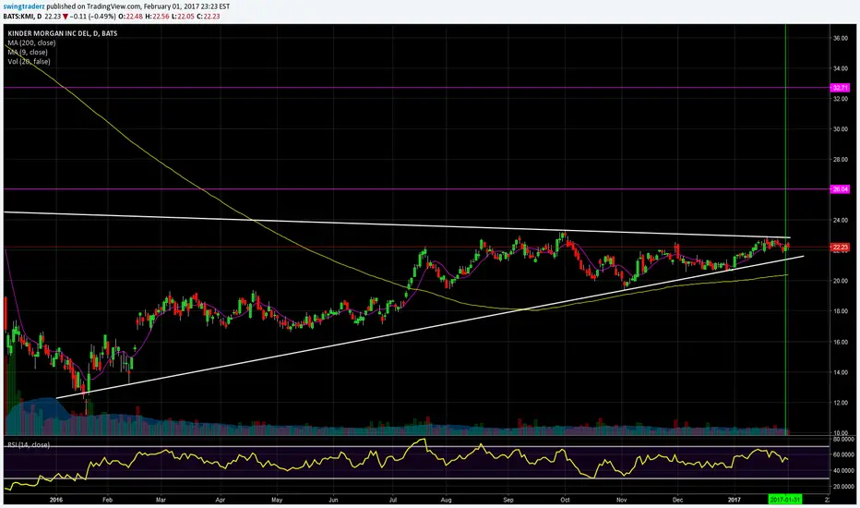The height and width of the screenshot is (508, 860).
Task: Click the 2016 label on time axis
Action: pos(56,500)
